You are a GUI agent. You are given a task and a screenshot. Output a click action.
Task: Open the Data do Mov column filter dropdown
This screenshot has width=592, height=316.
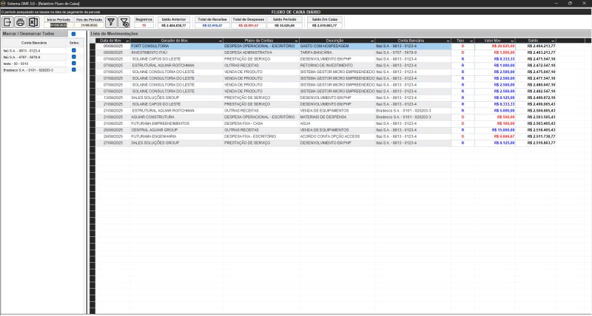click(127, 40)
